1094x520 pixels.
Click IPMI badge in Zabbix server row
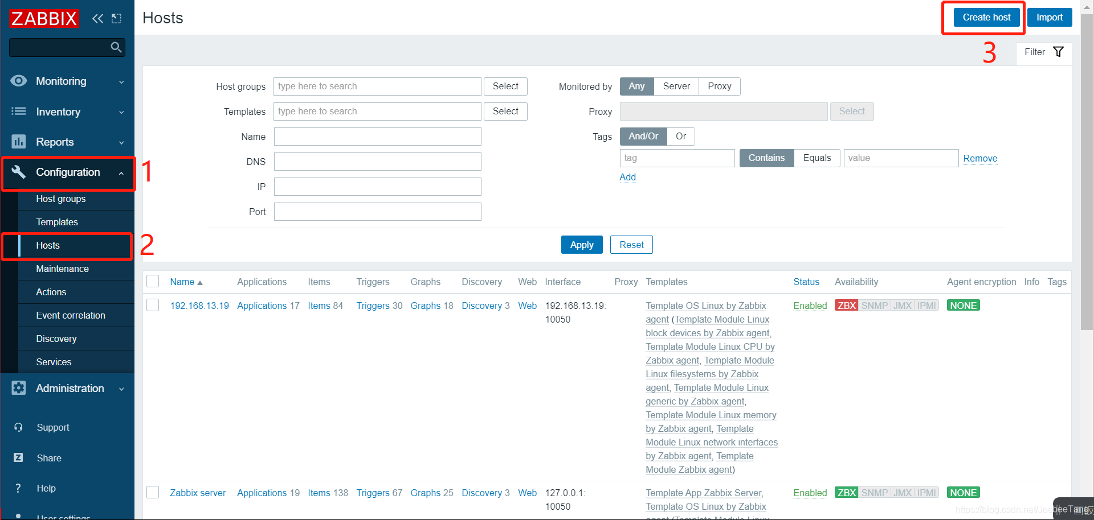(x=926, y=493)
